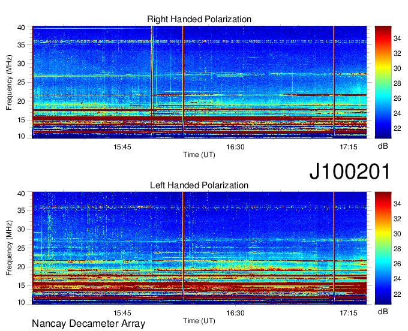Image resolution: width=408 pixels, height=331 pixels.
Task: Click the 20 frequency tick of Right Handed plot
Action: pos(21,101)
